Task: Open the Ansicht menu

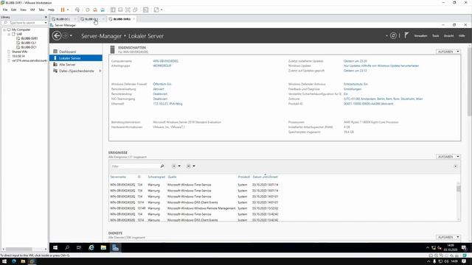Action: (448, 36)
